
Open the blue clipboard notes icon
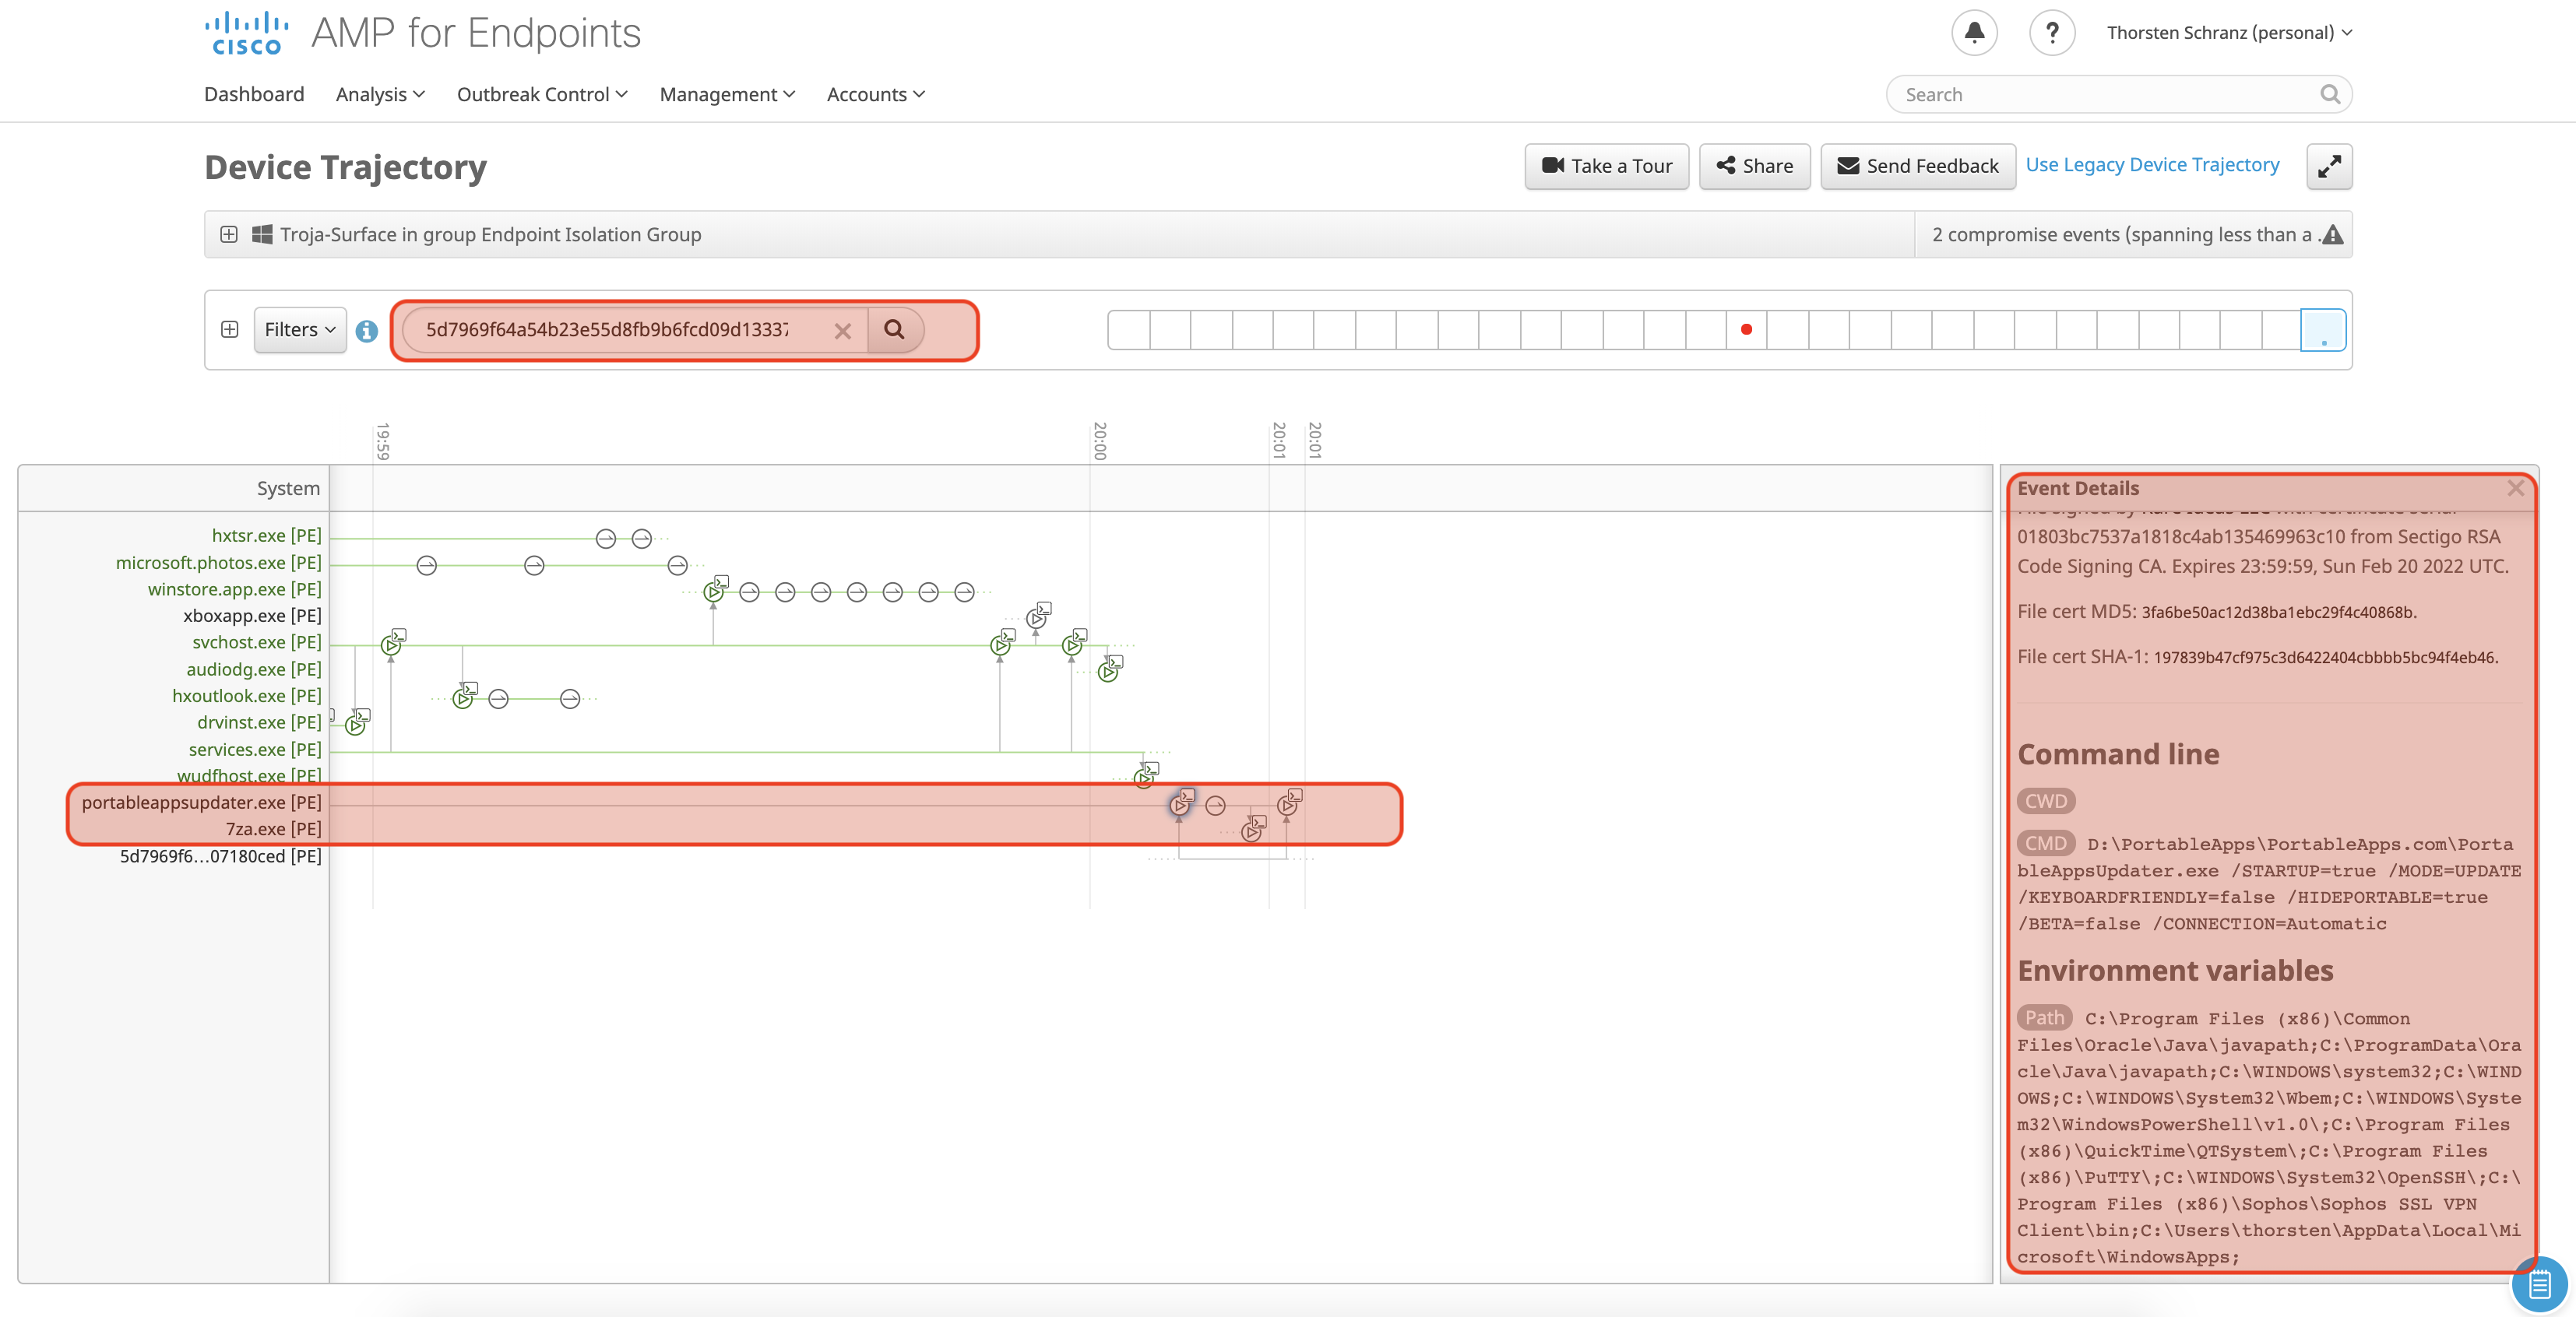tap(2540, 1284)
